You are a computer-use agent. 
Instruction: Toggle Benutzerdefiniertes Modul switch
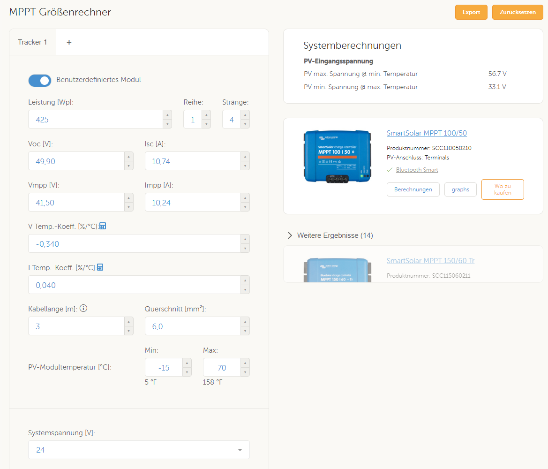coord(39,80)
